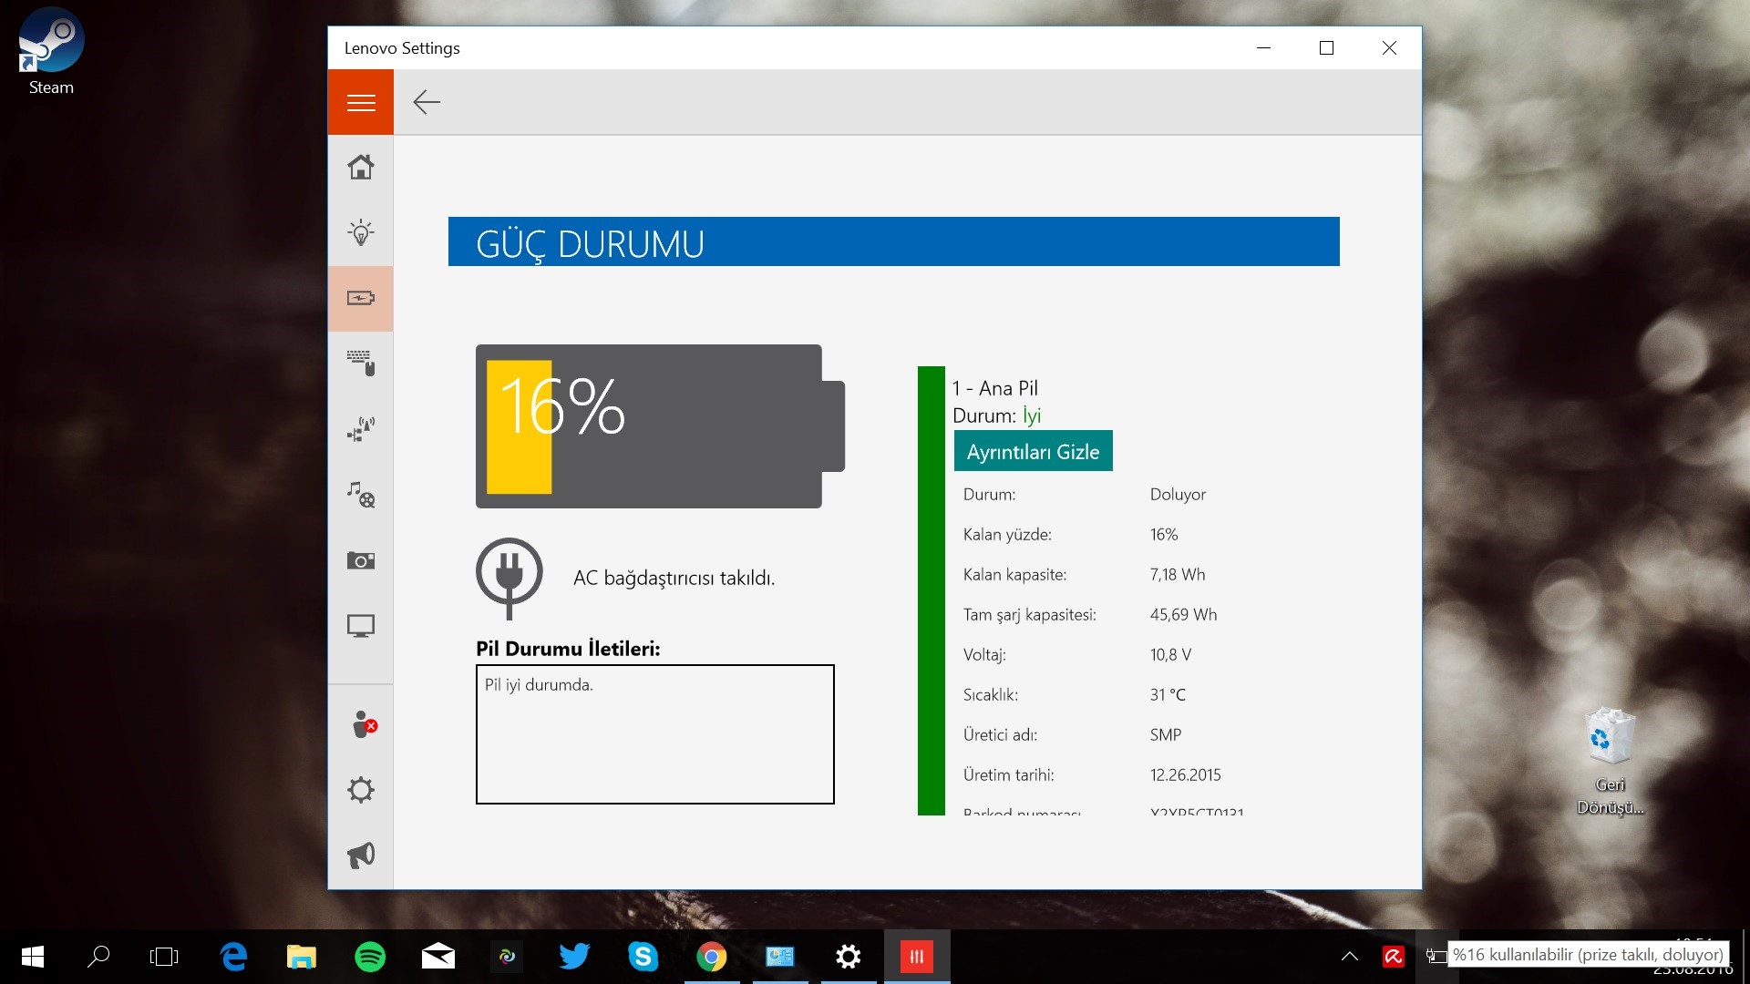Open the wireless network sharing section
This screenshot has height=984, width=1750.
click(361, 429)
